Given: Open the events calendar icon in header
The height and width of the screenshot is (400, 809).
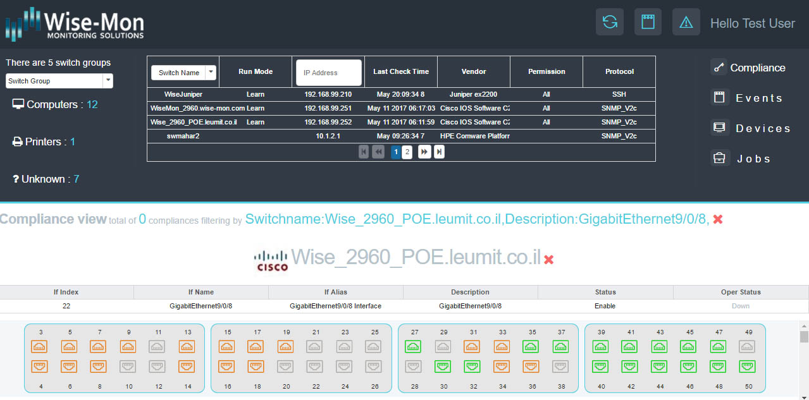Looking at the screenshot, I should 648,22.
